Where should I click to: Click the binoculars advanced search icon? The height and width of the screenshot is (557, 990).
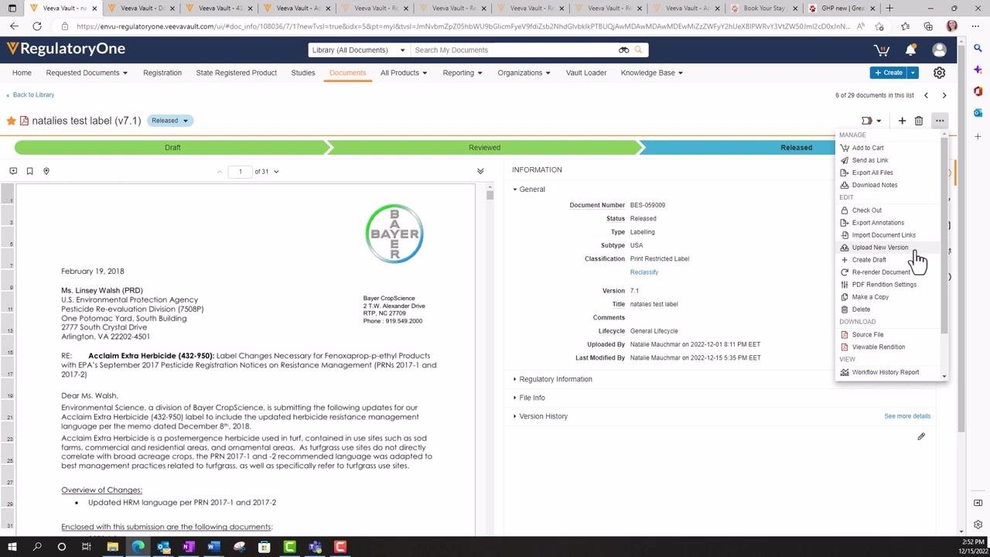[x=623, y=50]
